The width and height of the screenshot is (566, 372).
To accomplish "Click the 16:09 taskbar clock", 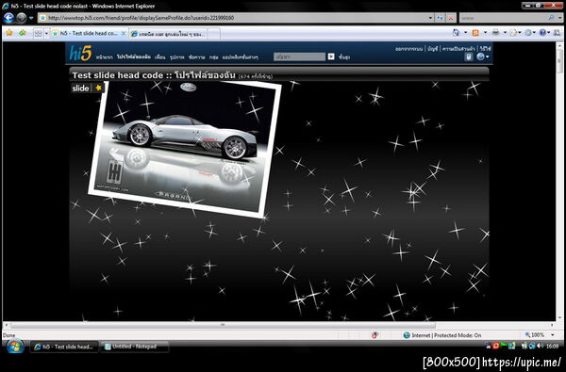I will (x=552, y=346).
